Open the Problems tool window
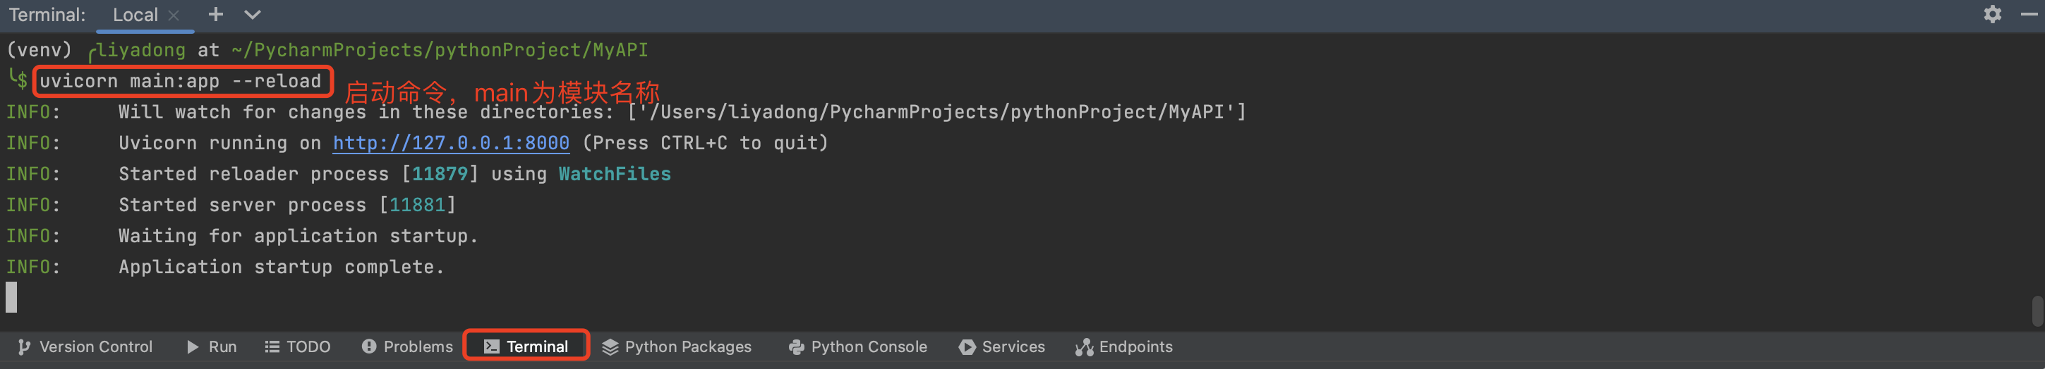The height and width of the screenshot is (369, 2045). 407,347
